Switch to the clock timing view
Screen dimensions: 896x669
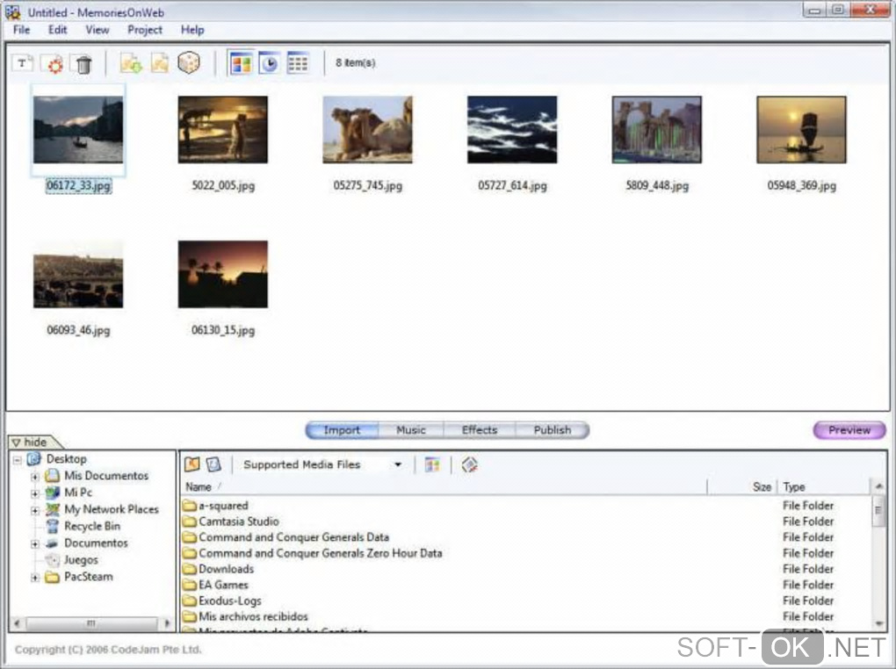pyautogui.click(x=269, y=63)
